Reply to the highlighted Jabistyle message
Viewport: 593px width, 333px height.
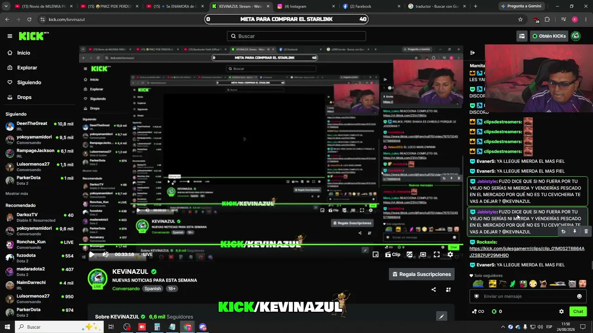pos(563,231)
